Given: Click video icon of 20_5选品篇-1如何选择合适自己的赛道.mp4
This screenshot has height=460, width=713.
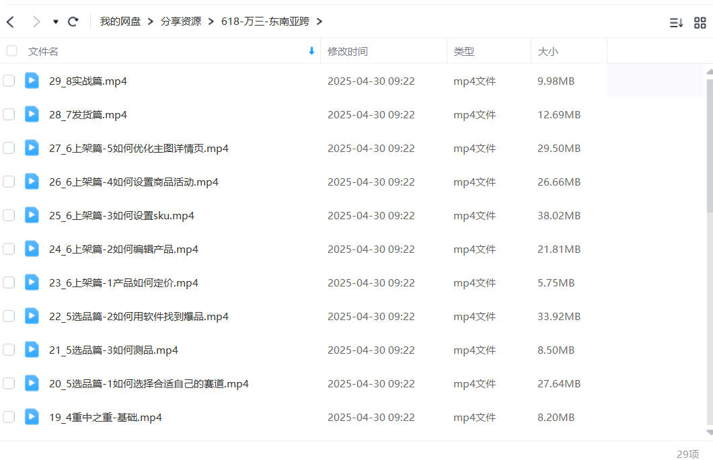Looking at the screenshot, I should [x=32, y=383].
